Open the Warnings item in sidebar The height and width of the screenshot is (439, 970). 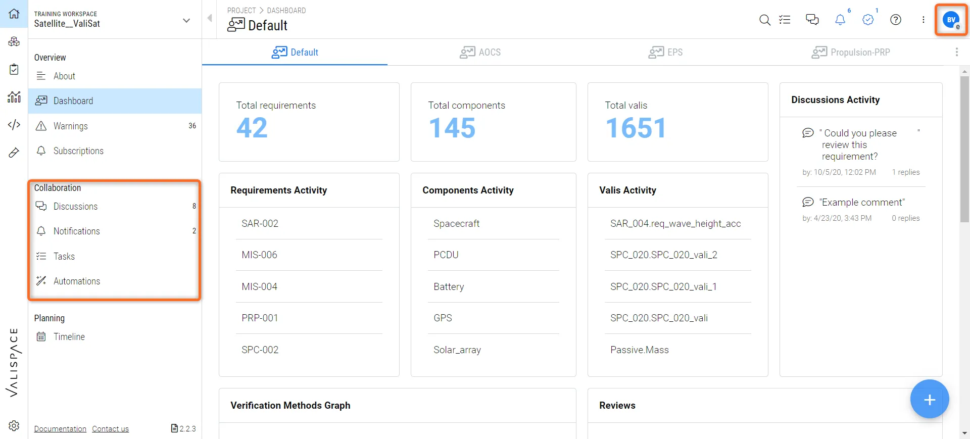71,126
